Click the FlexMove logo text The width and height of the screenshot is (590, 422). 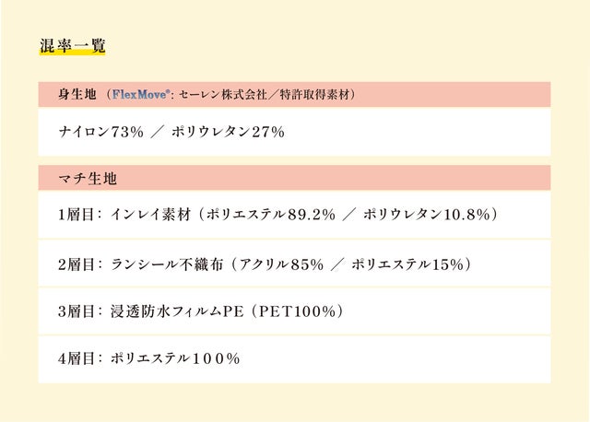[x=142, y=94]
